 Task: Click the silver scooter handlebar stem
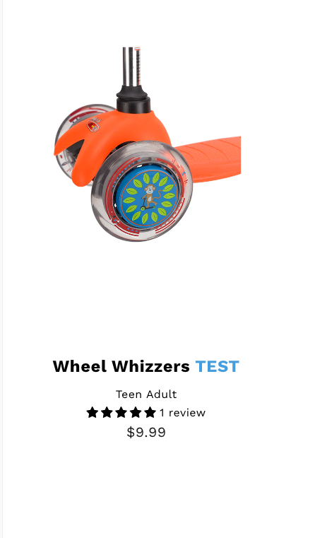click(132, 67)
